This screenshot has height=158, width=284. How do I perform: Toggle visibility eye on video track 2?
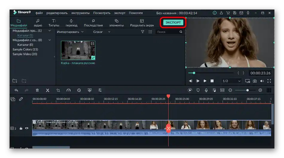(27, 128)
